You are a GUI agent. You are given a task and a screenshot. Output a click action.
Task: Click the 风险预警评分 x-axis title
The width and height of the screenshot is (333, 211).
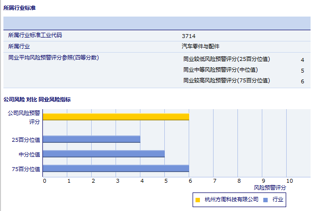tap(270, 187)
